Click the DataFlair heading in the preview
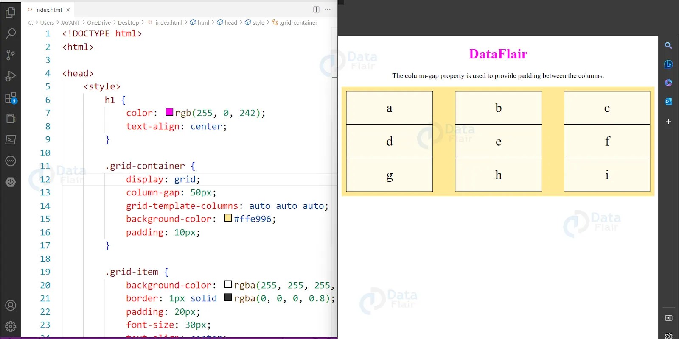This screenshot has height=339, width=679. (498, 54)
